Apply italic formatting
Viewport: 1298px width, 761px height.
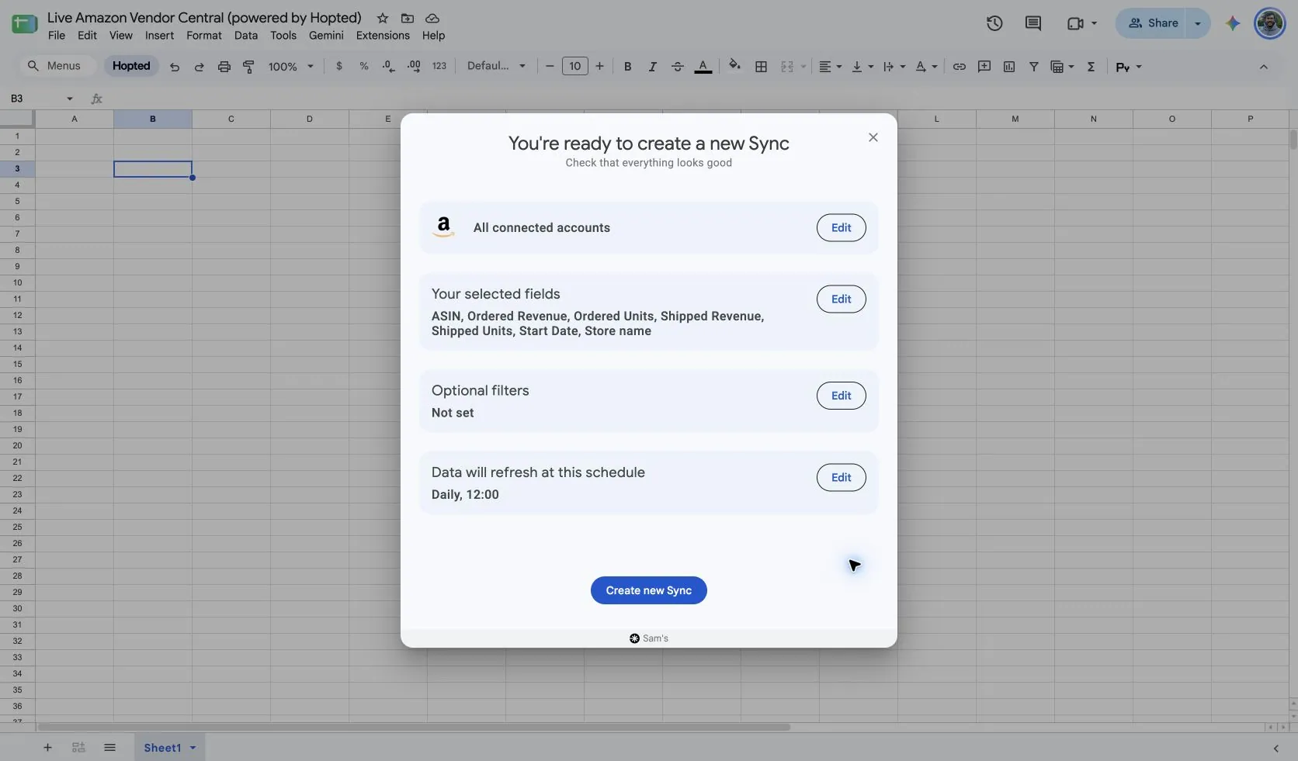(652, 67)
